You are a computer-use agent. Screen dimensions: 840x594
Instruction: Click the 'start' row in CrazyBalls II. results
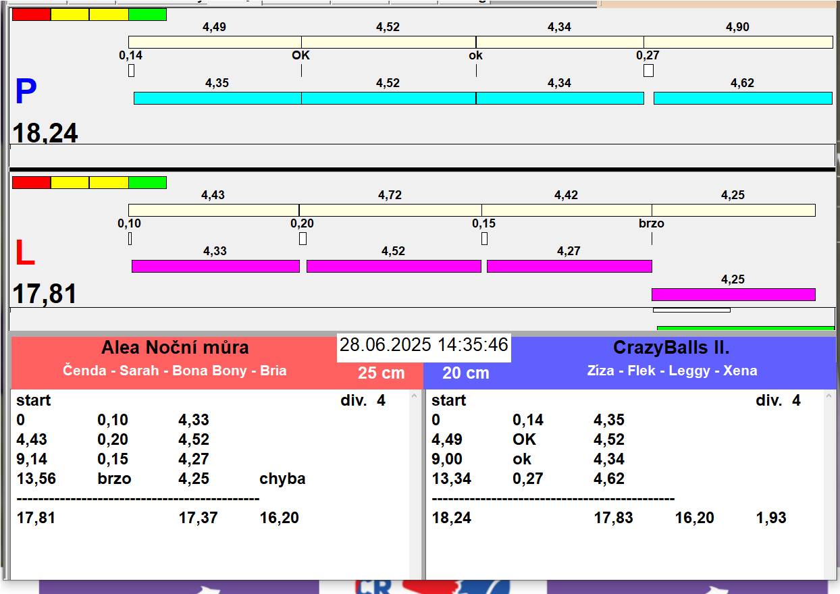[449, 400]
